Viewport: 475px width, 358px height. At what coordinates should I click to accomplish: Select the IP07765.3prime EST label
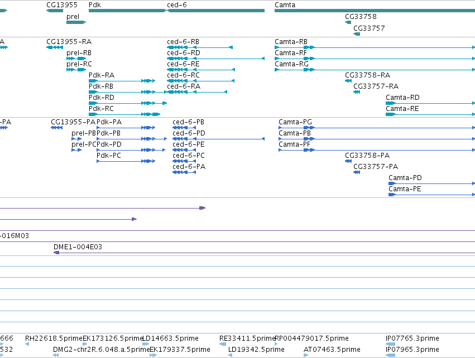point(412,338)
